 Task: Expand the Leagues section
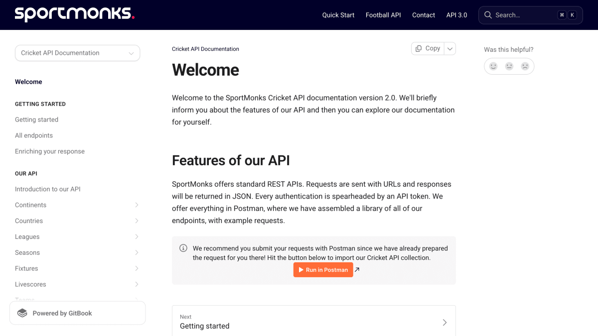click(x=137, y=237)
